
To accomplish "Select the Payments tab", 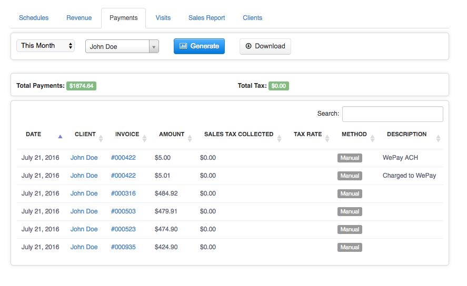I will pyautogui.click(x=123, y=18).
